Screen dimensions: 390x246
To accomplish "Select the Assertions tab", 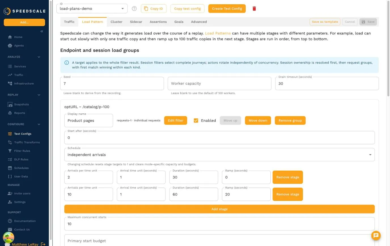I will [x=158, y=22].
